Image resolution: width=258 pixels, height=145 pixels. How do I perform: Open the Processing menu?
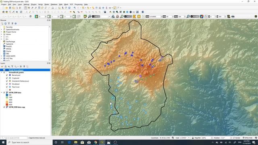(78, 4)
